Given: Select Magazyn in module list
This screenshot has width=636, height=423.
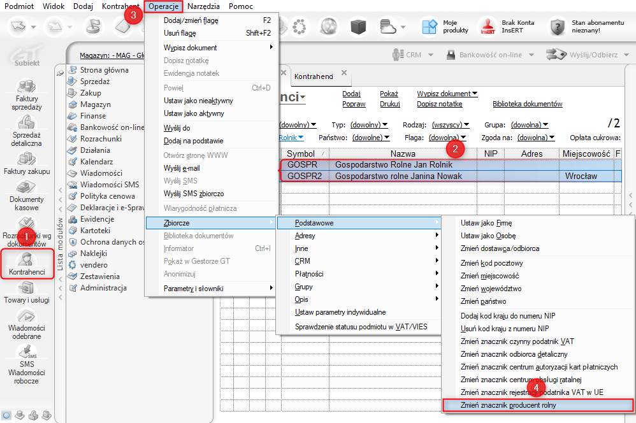Looking at the screenshot, I should tap(96, 104).
